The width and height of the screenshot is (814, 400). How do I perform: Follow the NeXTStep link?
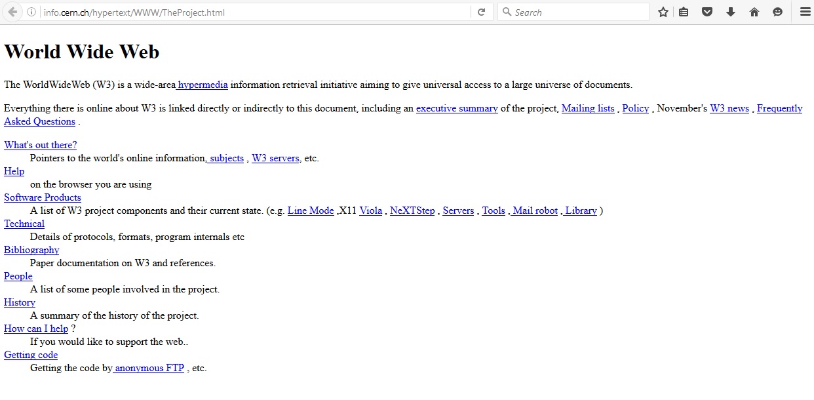pos(412,210)
